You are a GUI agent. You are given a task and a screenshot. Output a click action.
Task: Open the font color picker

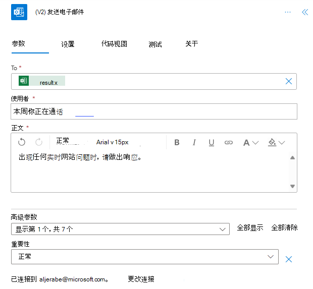tap(250, 143)
